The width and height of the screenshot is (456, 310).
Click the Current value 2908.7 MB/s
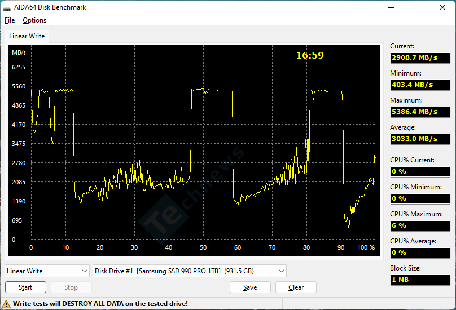(x=420, y=57)
